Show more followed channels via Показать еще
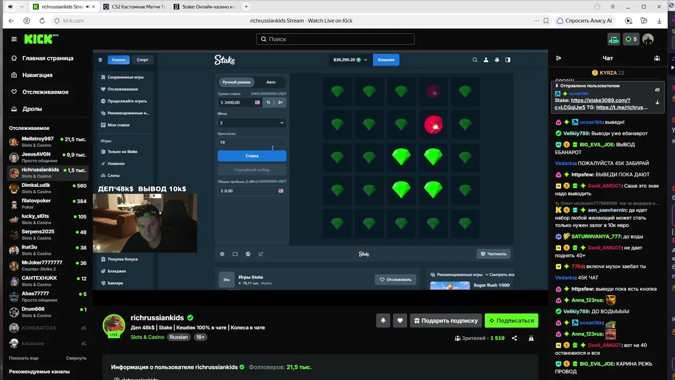The image size is (675, 380). pos(24,358)
